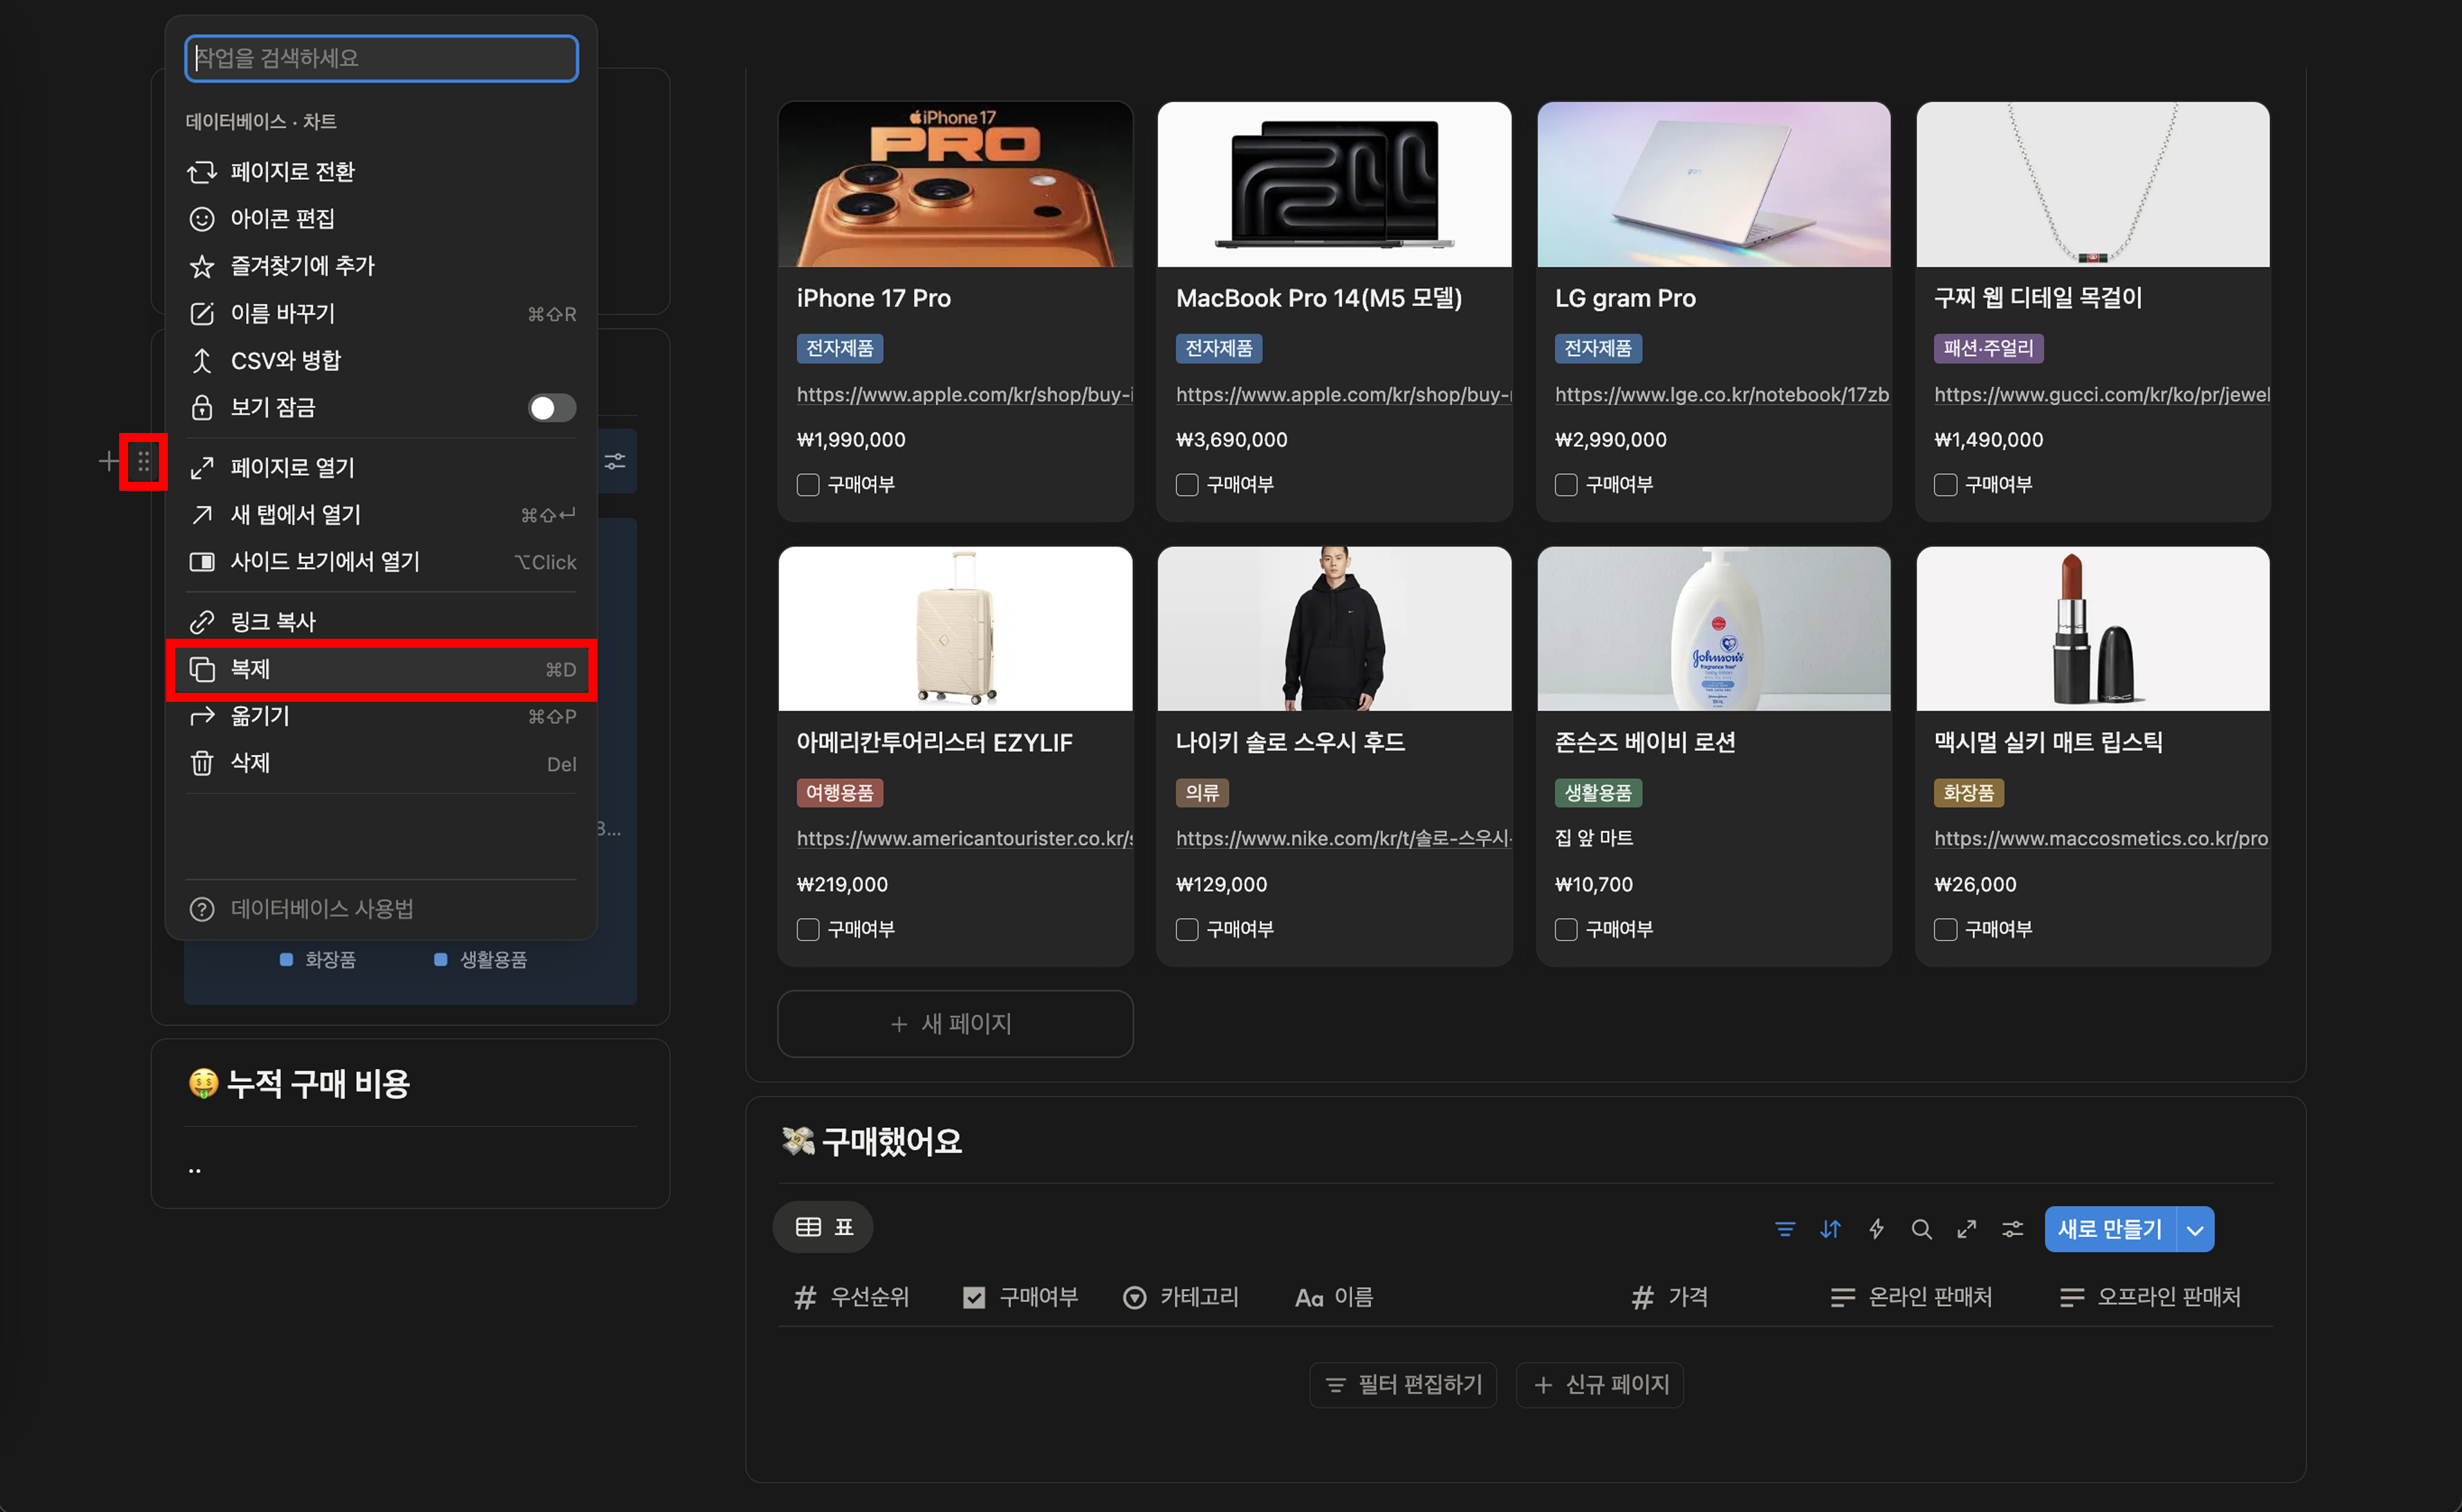Click the six-dot drag handle icon
This screenshot has width=2462, height=1512.
pyautogui.click(x=143, y=461)
